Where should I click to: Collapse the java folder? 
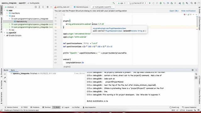(7, 16)
